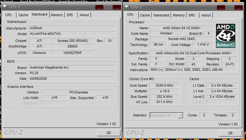246x140 pixels.
Task: Click BIOS date 04/09/2009
Action: (x=72, y=79)
